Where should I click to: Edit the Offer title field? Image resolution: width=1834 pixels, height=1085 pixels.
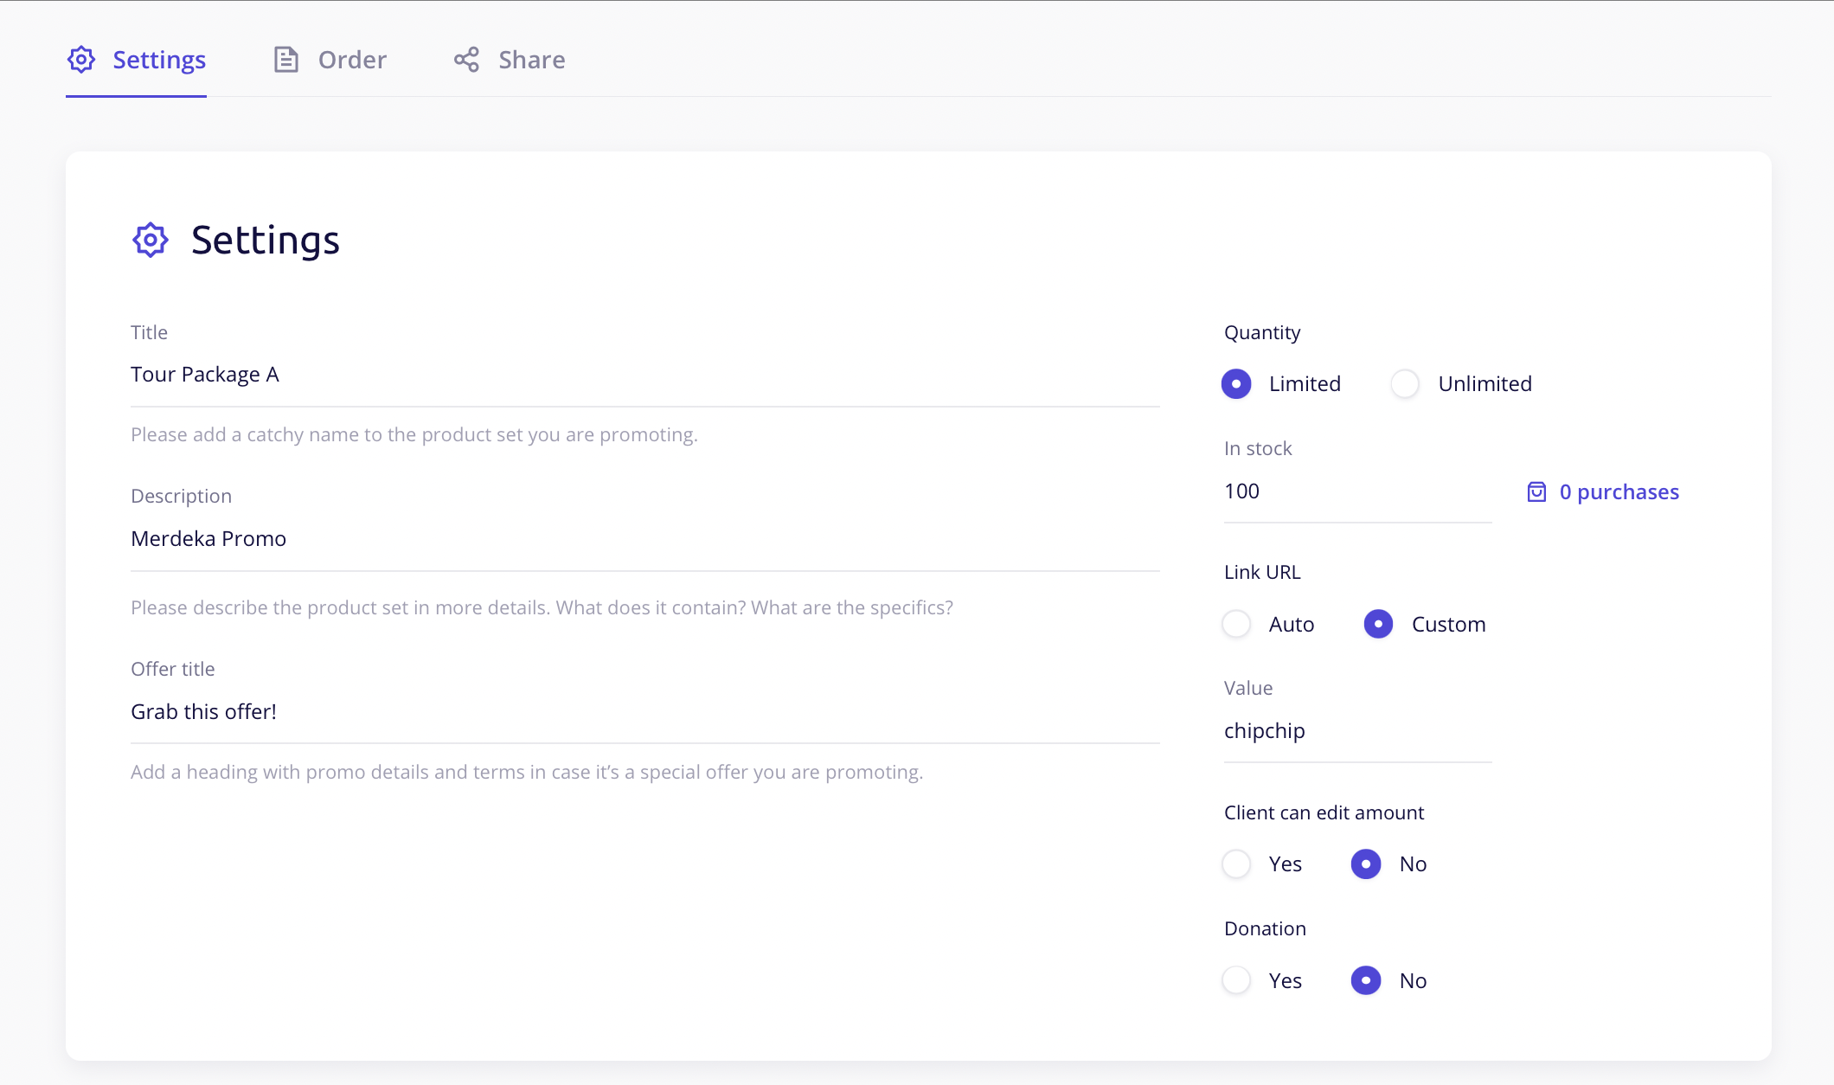coord(645,711)
